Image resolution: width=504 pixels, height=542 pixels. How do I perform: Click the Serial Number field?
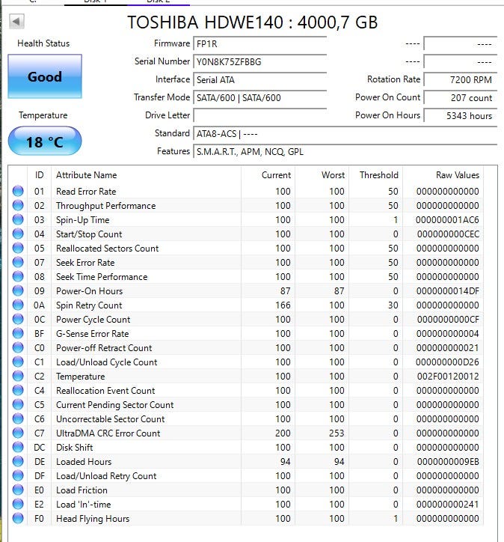click(x=260, y=62)
